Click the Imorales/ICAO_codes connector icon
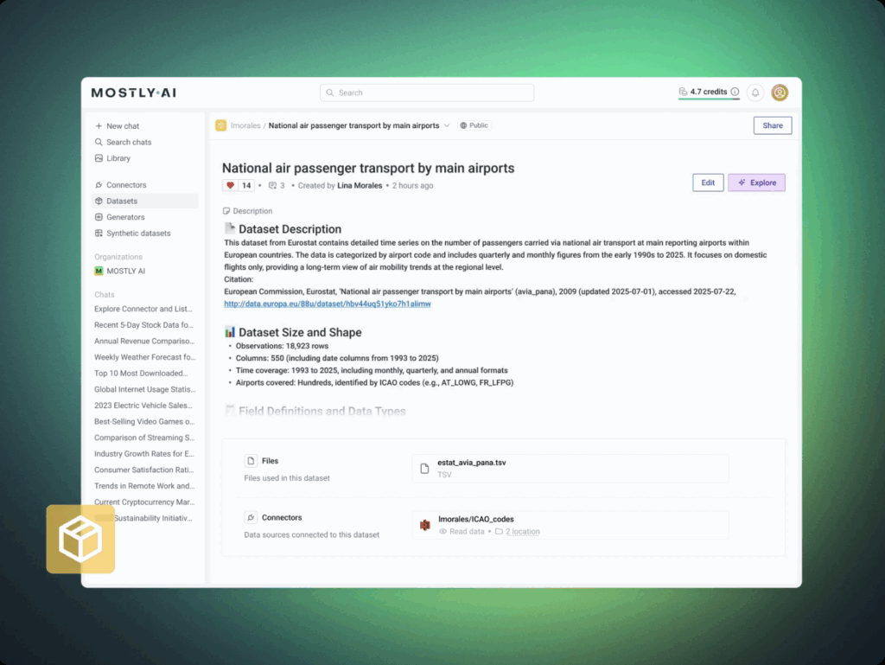The height and width of the screenshot is (665, 885). 424,525
